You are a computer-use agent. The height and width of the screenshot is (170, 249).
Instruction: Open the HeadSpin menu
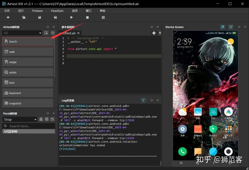click(57, 11)
